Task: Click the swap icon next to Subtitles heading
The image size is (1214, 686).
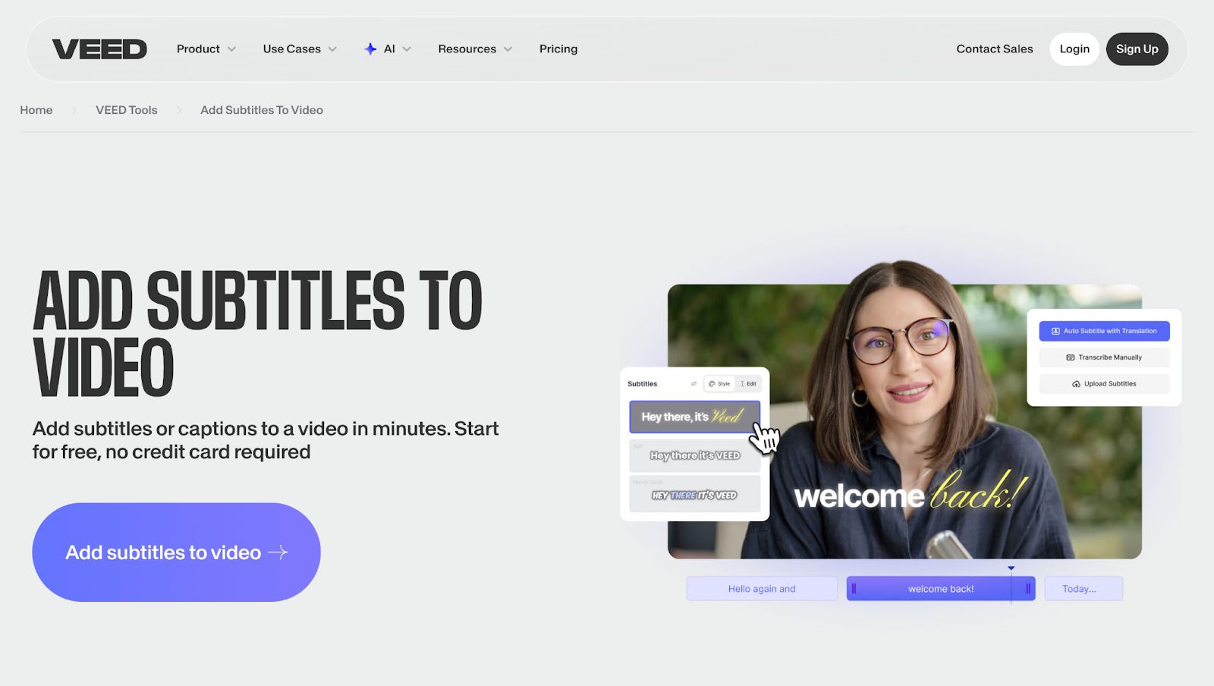Action: 694,383
